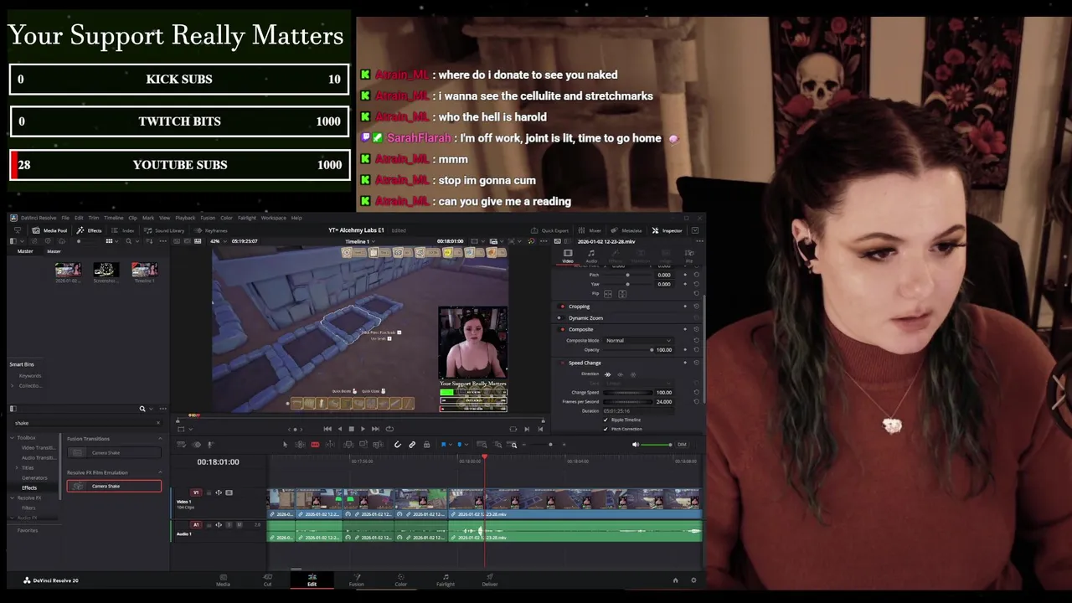
Task: Open the Index panel
Action: 123,230
